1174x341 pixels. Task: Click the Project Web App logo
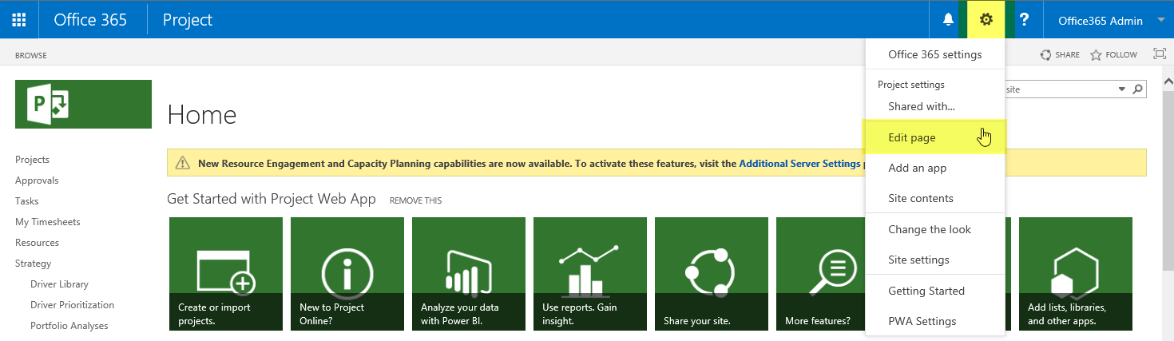click(x=83, y=104)
